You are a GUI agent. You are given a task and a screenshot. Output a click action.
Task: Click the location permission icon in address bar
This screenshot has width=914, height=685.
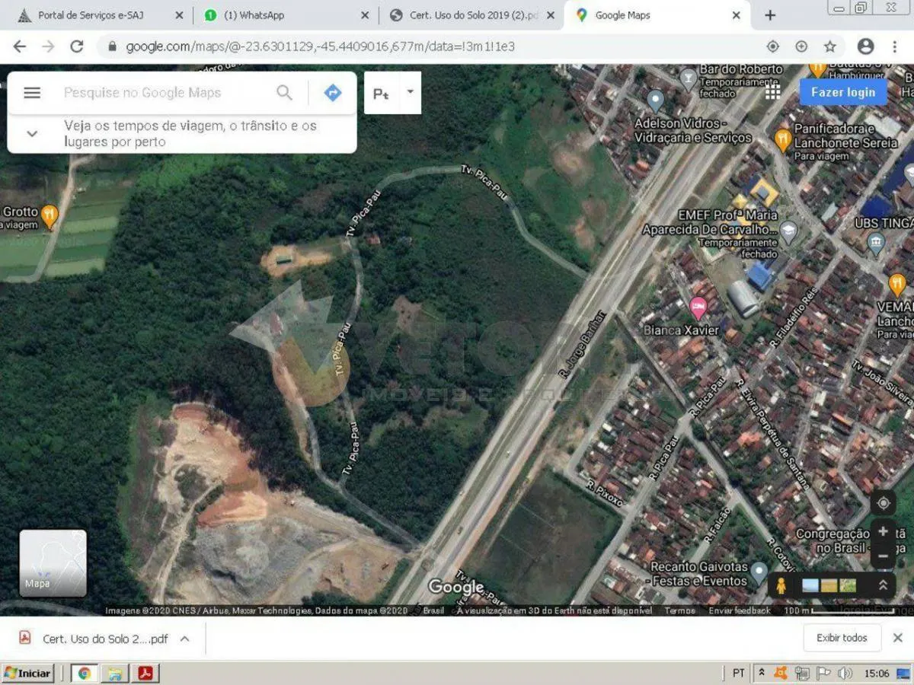(x=772, y=46)
